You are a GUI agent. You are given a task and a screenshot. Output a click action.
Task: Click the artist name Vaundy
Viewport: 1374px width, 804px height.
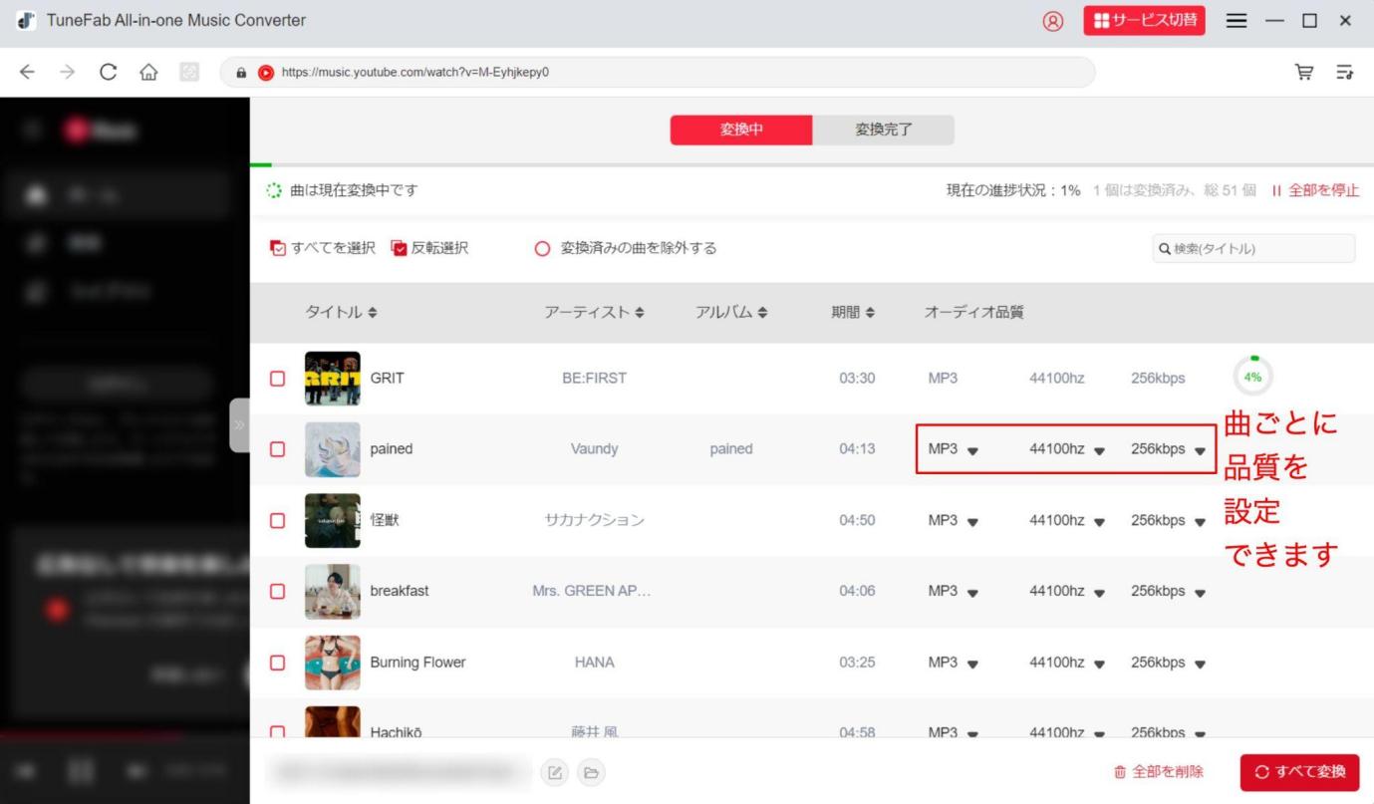(594, 449)
